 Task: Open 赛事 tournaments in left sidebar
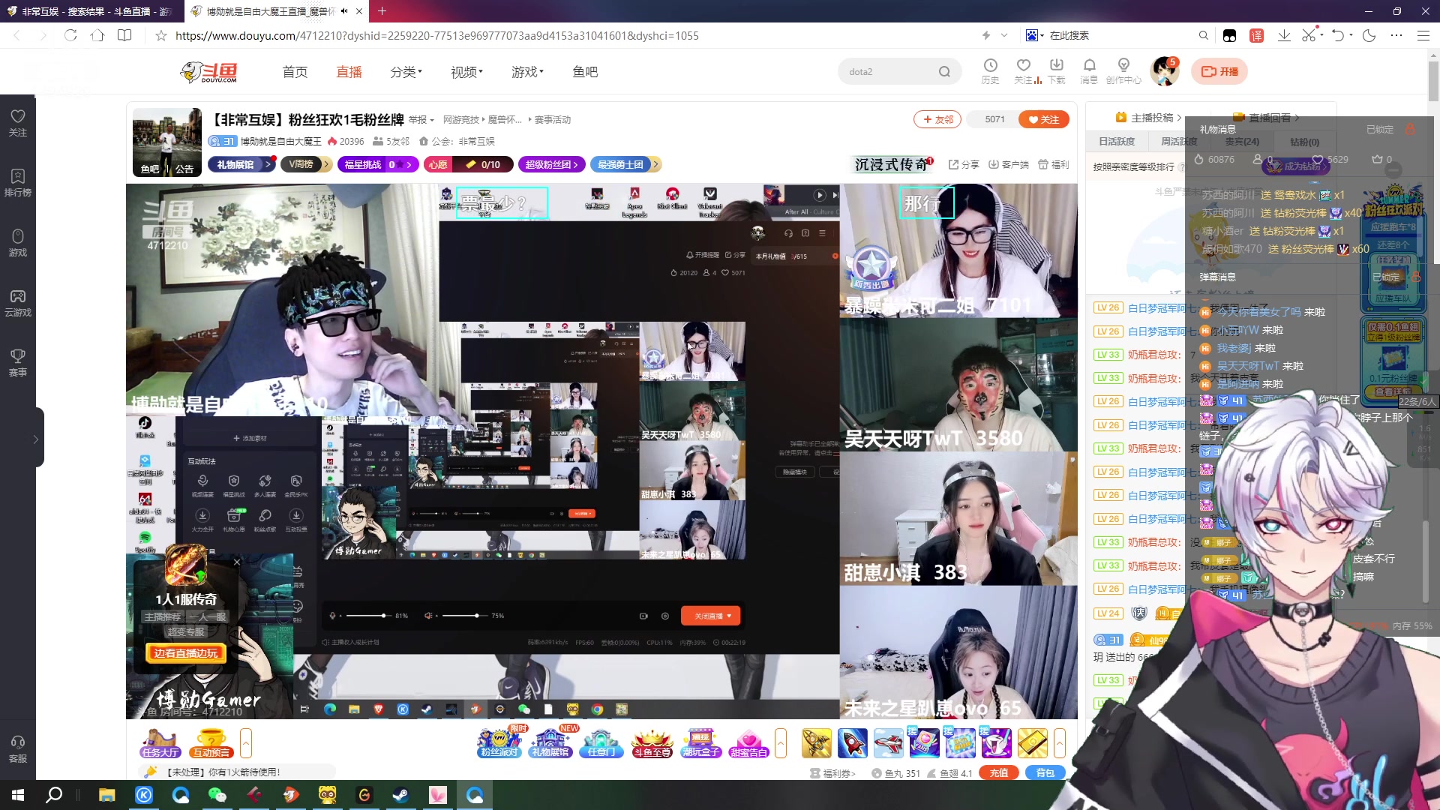tap(18, 363)
